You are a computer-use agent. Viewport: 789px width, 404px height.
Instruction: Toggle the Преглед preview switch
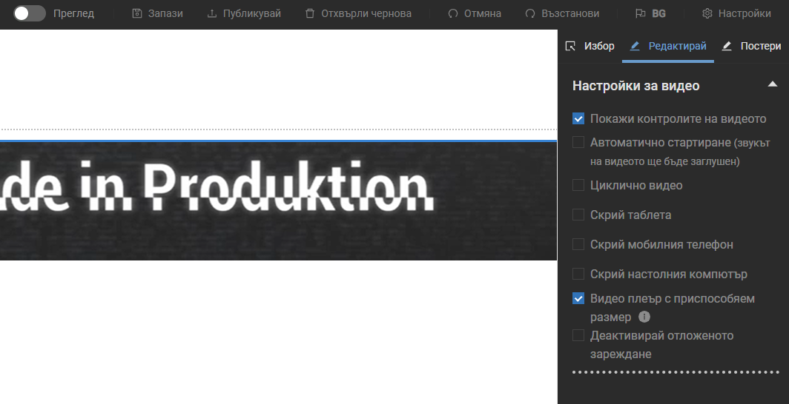(30, 13)
